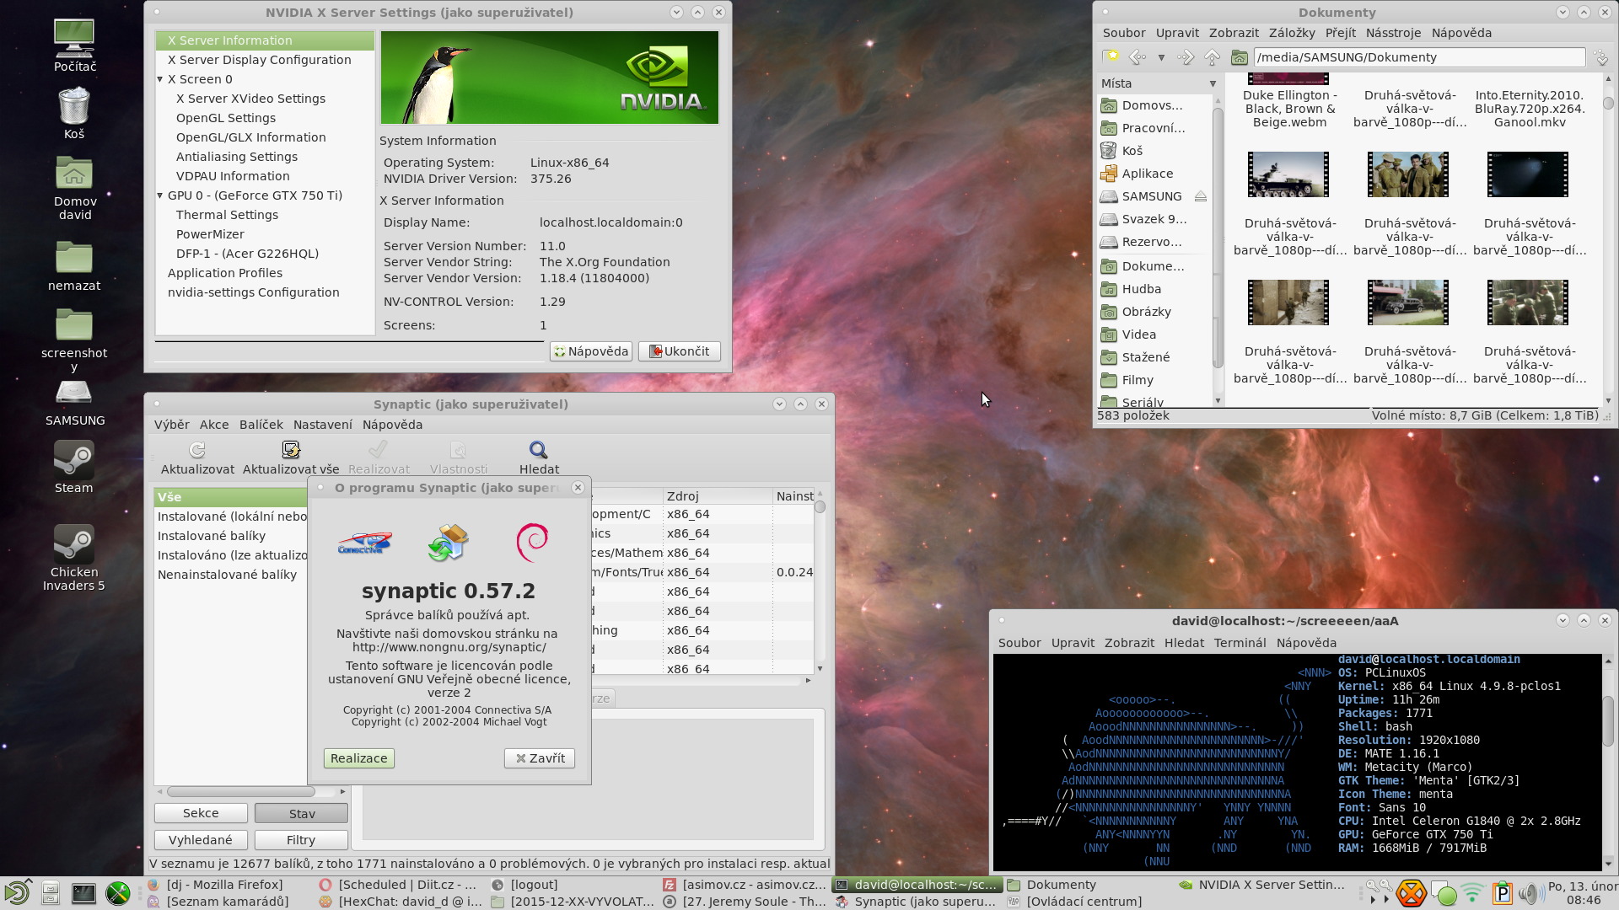Viewport: 1619px width, 910px height.
Task: Select the screenshoty folder on desktop
Action: [x=74, y=340]
